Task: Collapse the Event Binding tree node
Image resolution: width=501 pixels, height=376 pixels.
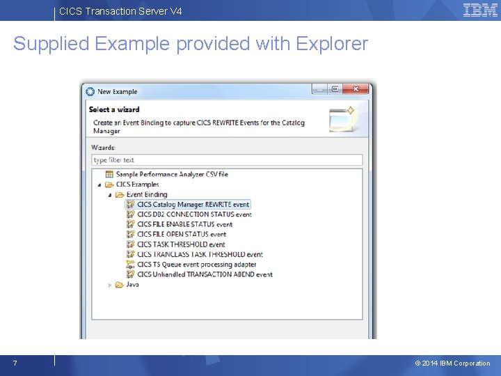Action: point(110,195)
